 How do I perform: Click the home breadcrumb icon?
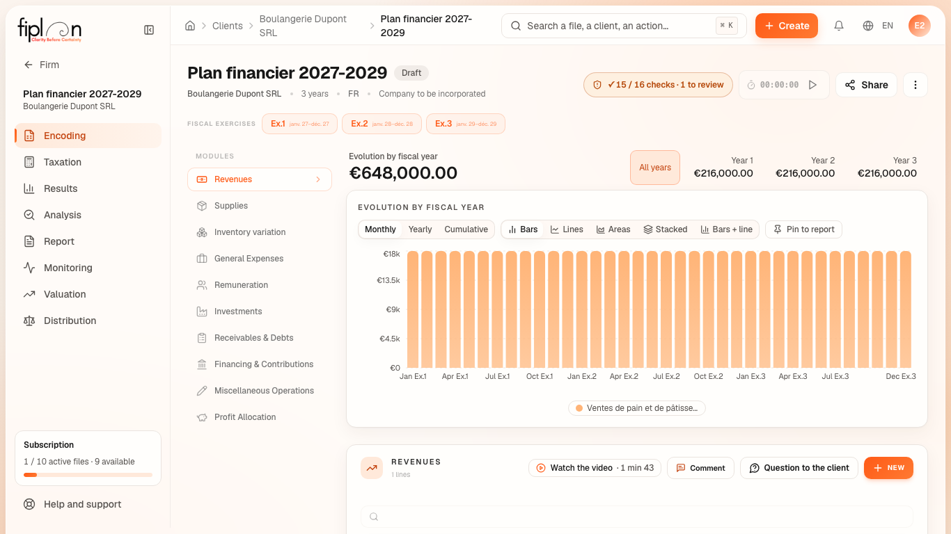pyautogui.click(x=190, y=26)
